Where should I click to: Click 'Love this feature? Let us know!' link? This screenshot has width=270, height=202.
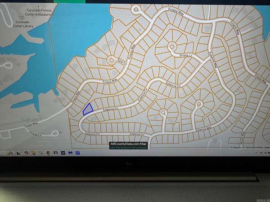pyautogui.click(x=128, y=147)
